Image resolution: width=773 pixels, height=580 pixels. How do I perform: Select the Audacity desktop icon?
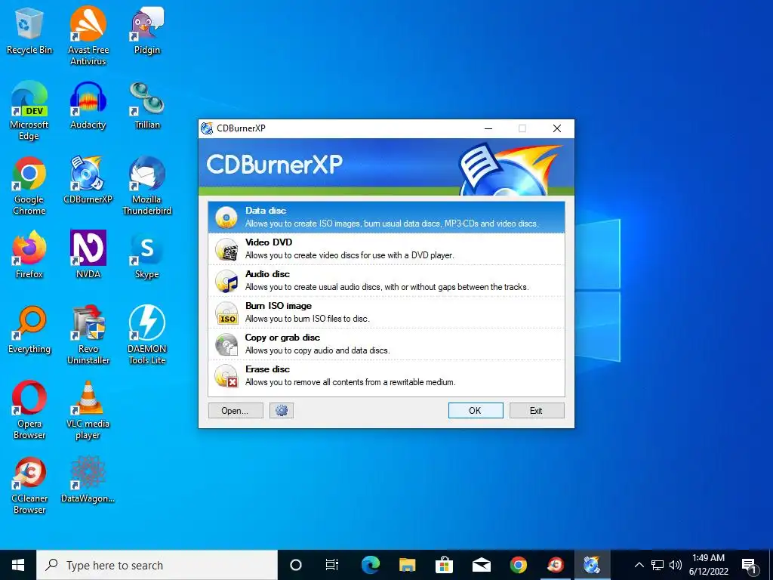point(88,106)
